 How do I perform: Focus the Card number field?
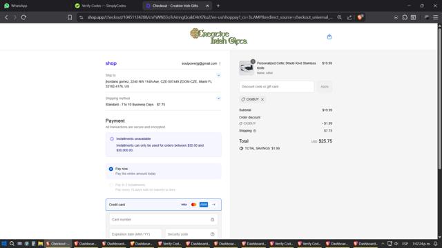pyautogui.click(x=164, y=220)
